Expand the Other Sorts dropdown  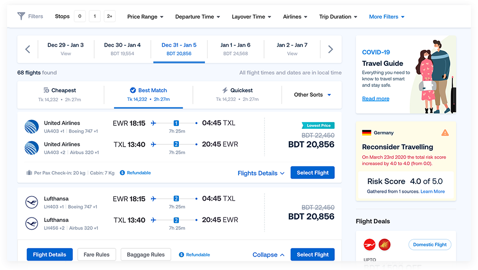[312, 95]
